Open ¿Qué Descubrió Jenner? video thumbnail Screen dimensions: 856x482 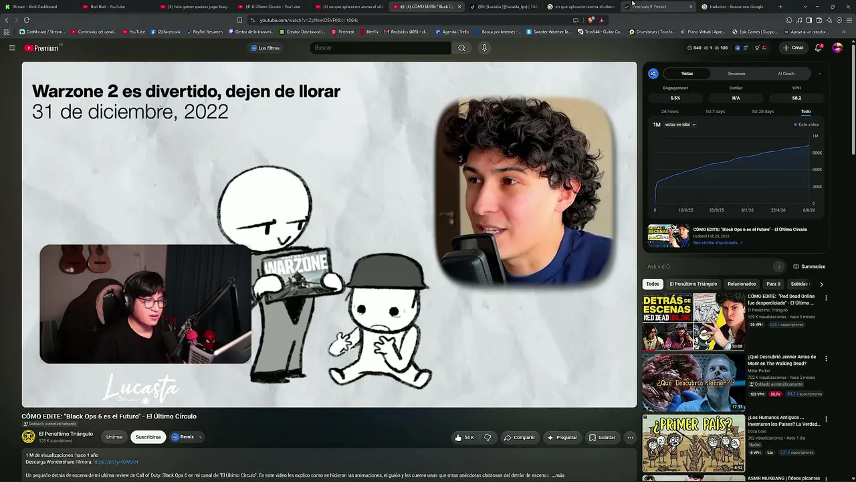tap(693, 382)
